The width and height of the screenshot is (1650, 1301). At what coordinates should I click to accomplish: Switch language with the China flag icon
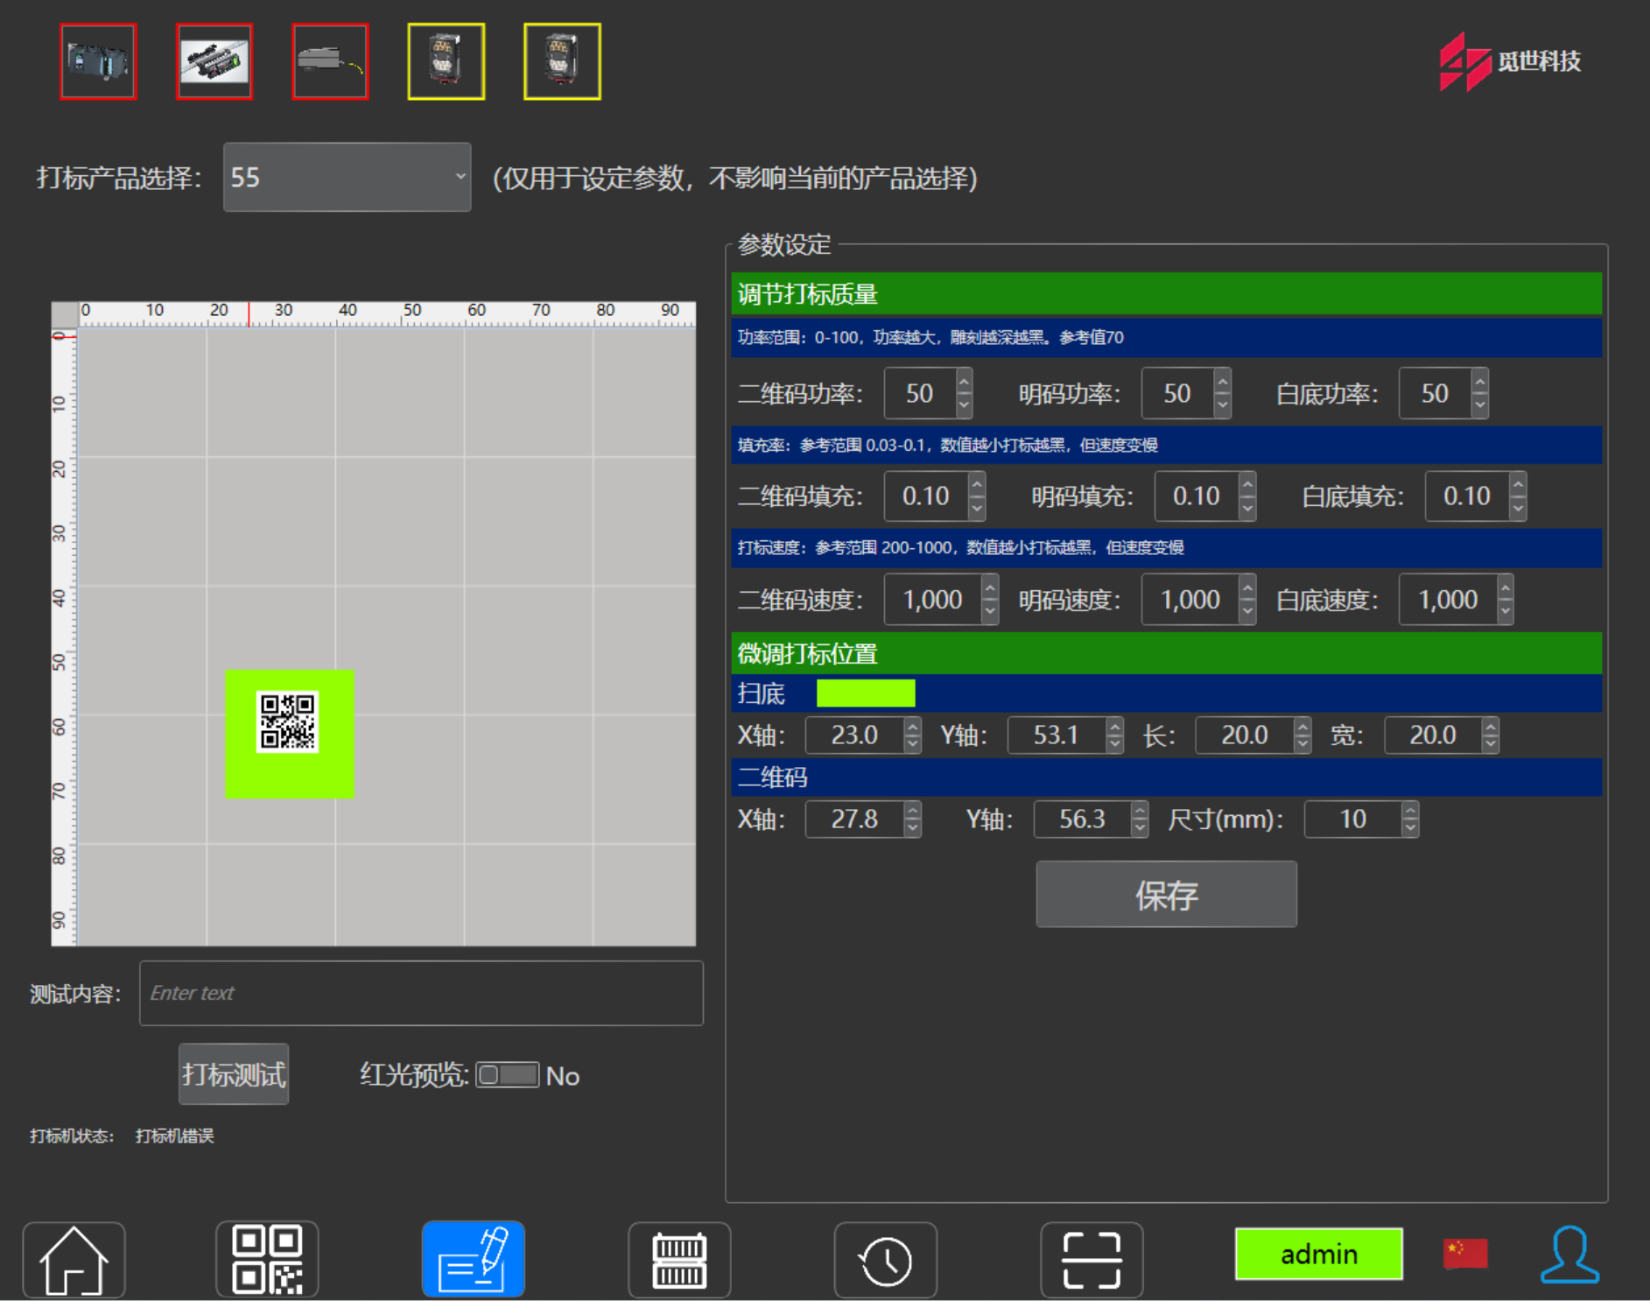pyautogui.click(x=1464, y=1253)
